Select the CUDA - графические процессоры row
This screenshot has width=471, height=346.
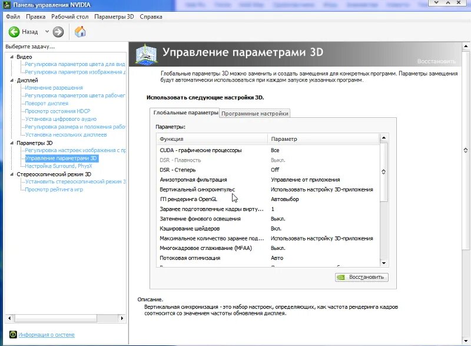pyautogui.click(x=268, y=150)
